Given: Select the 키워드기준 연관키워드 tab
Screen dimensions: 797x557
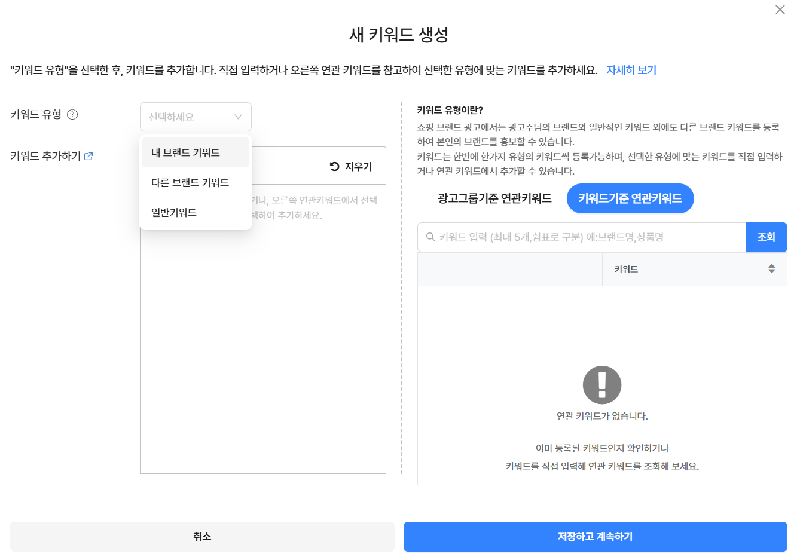Looking at the screenshot, I should point(630,198).
